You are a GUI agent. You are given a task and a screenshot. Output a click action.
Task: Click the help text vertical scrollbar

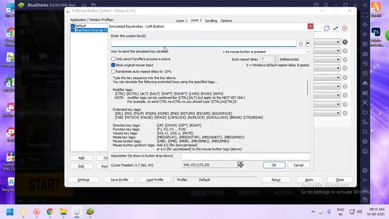pyautogui.click(x=308, y=88)
